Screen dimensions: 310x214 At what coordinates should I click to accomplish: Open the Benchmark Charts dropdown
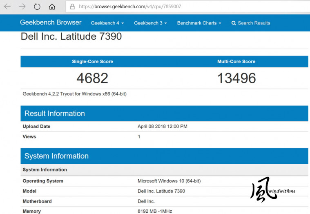[x=199, y=23]
